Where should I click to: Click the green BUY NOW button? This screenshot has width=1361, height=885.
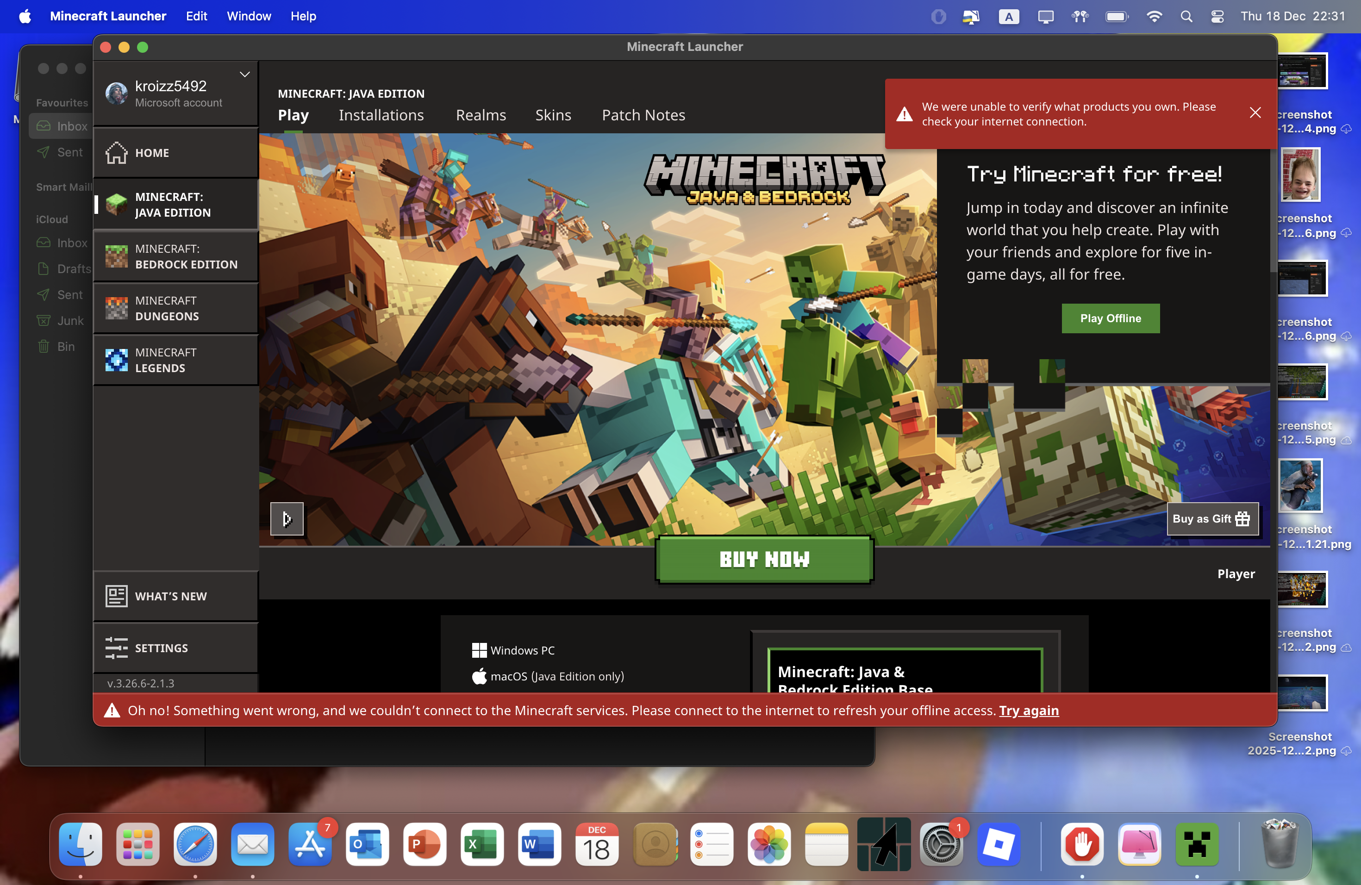point(764,559)
